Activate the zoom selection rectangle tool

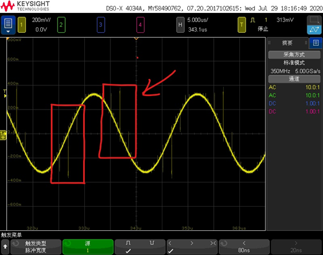coord(314,20)
